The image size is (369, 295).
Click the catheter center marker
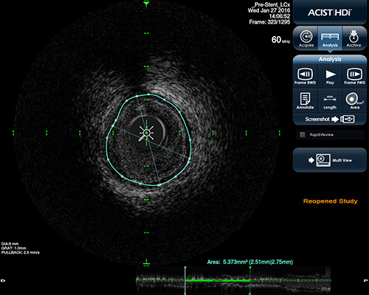147,133
